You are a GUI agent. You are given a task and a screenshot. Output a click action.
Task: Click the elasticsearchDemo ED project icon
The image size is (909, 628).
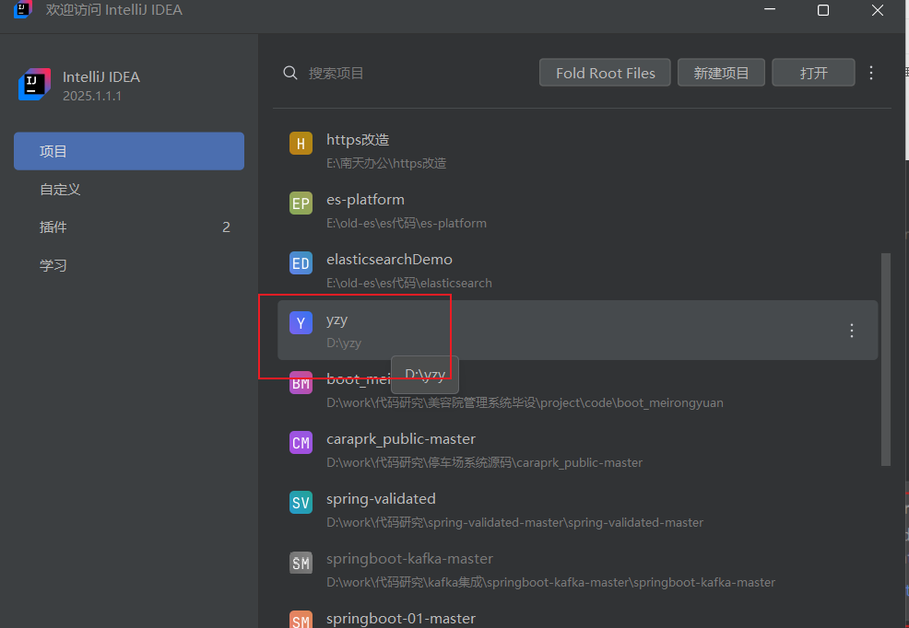click(301, 263)
